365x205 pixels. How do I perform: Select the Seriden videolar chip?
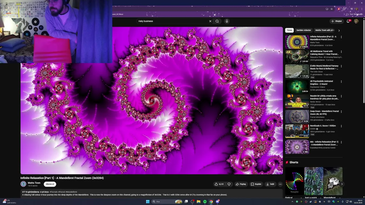[x=304, y=30]
